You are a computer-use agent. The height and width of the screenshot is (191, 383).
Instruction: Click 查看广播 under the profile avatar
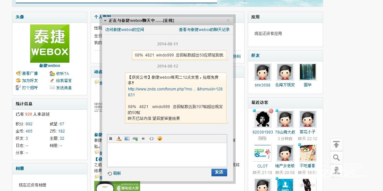[x=30, y=73]
